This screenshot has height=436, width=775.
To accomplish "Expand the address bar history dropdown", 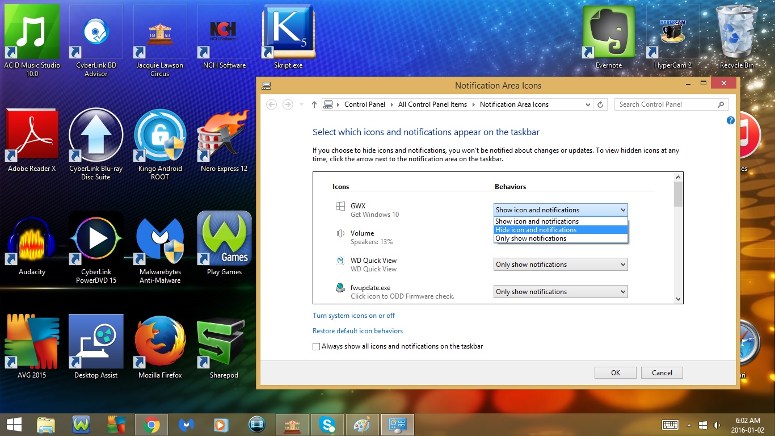I will coord(588,104).
